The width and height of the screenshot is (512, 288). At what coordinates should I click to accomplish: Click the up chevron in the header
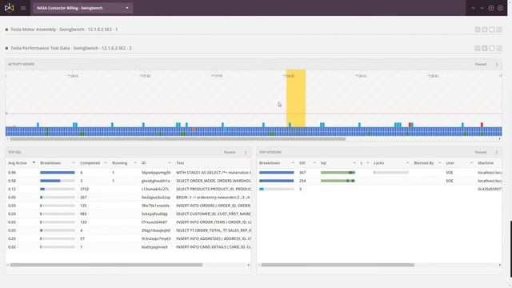tap(473, 8)
